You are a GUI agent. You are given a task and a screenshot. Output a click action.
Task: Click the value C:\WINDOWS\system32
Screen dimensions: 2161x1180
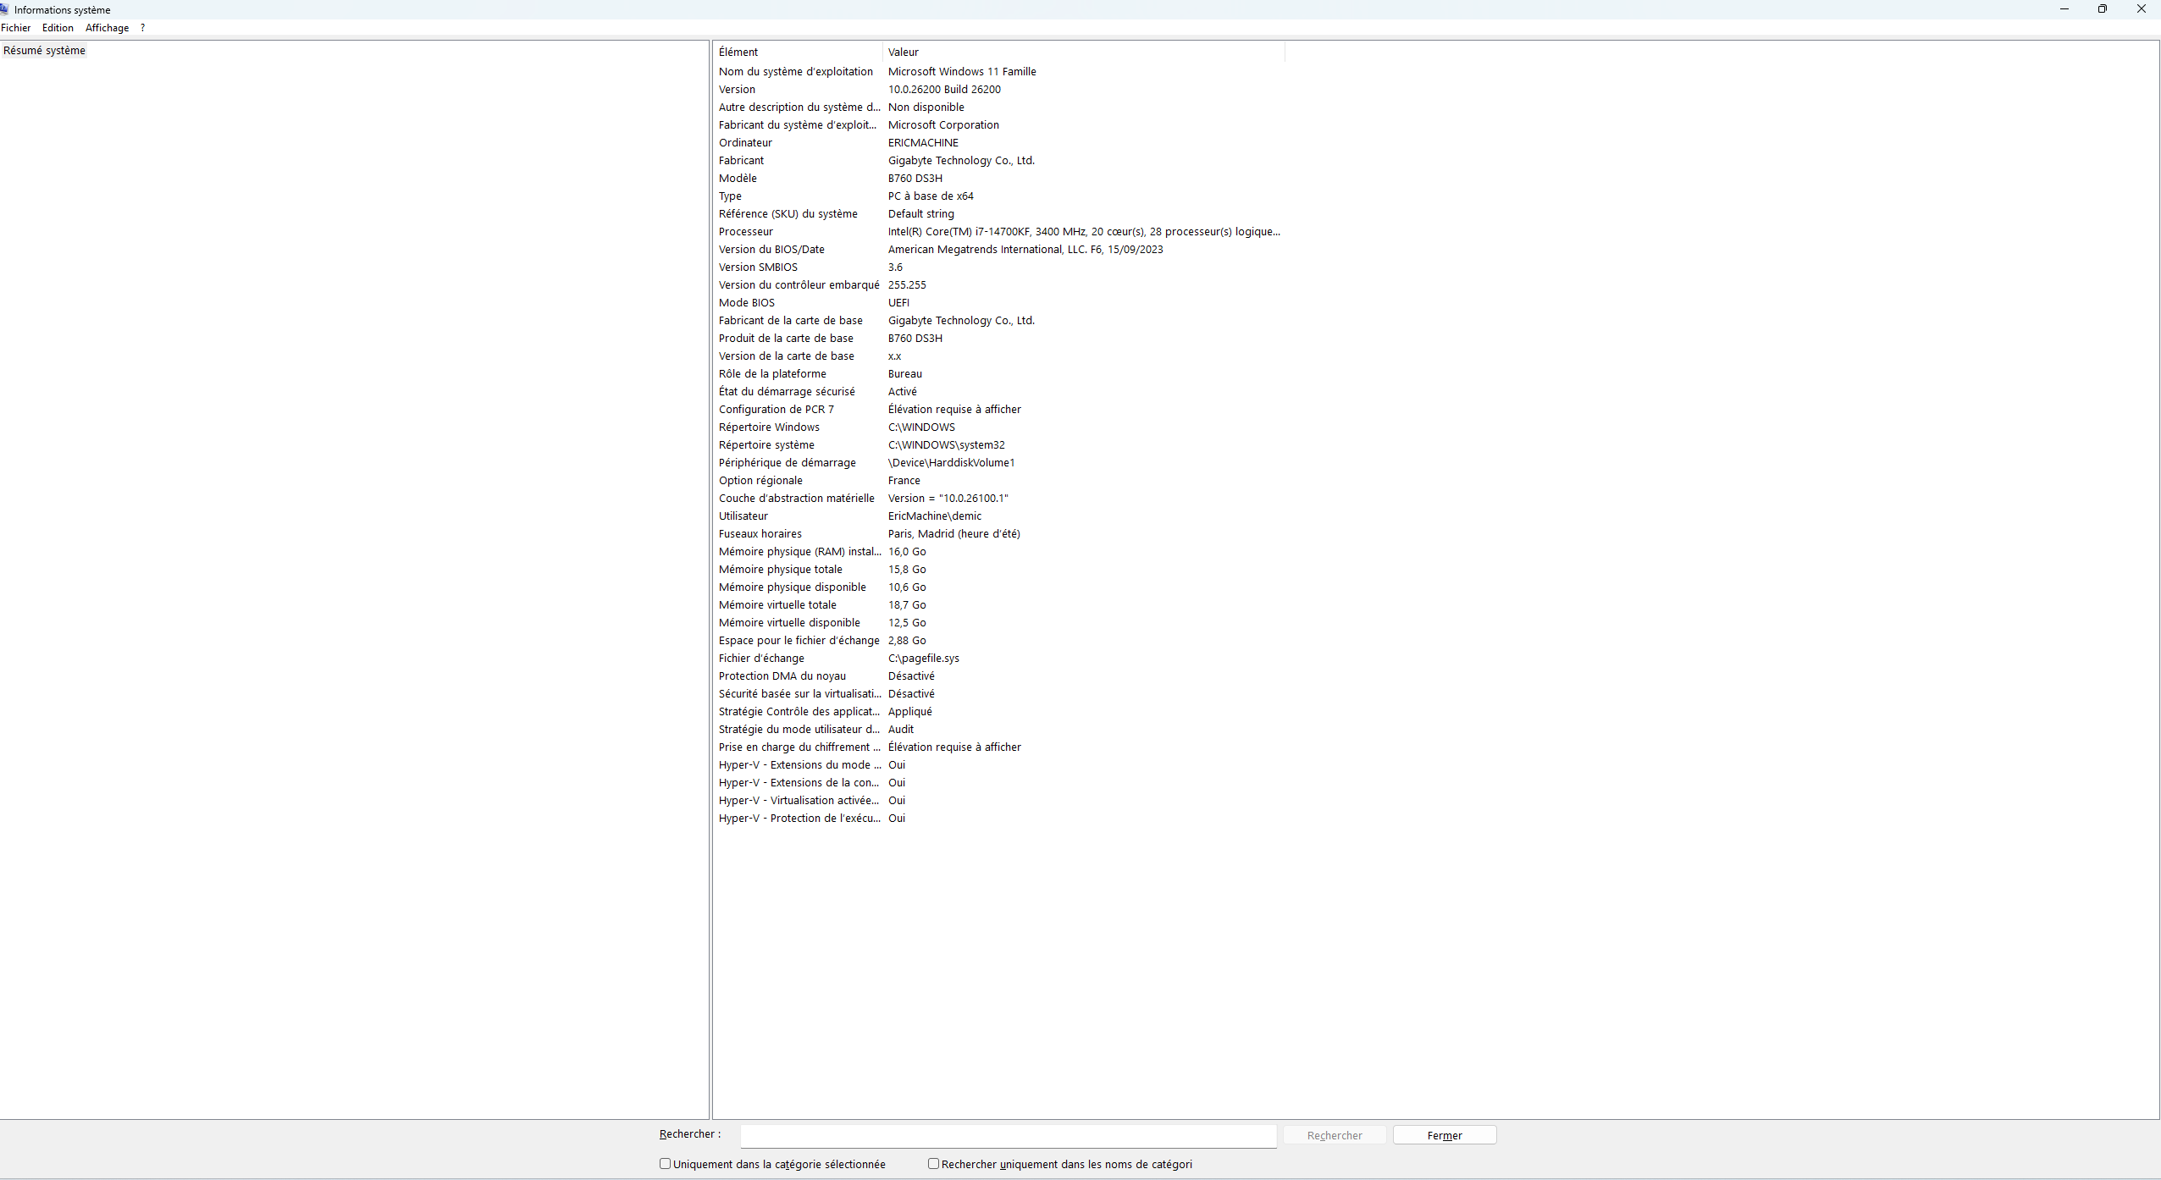click(947, 445)
